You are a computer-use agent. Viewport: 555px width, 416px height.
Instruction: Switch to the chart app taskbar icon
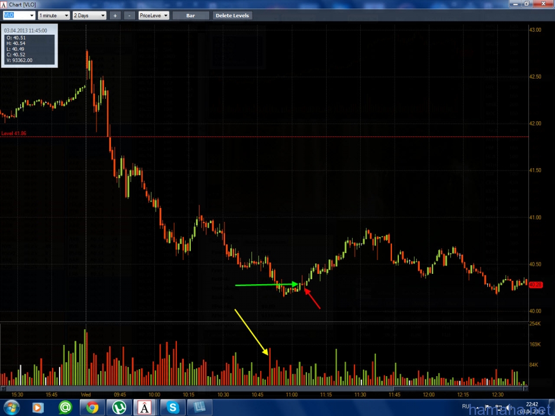(x=146, y=407)
